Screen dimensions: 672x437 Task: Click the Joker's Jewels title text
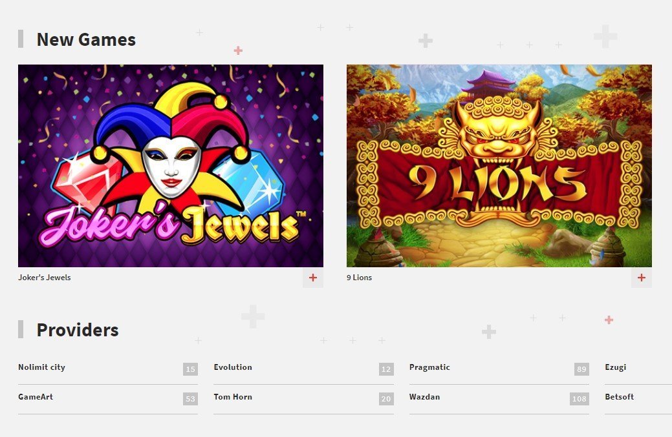pyautogui.click(x=45, y=278)
